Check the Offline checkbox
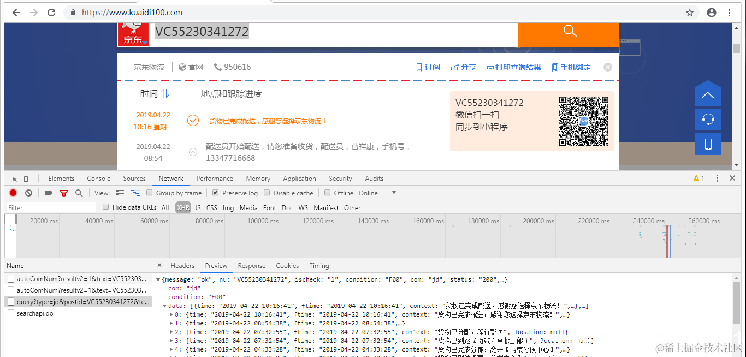 coord(328,193)
